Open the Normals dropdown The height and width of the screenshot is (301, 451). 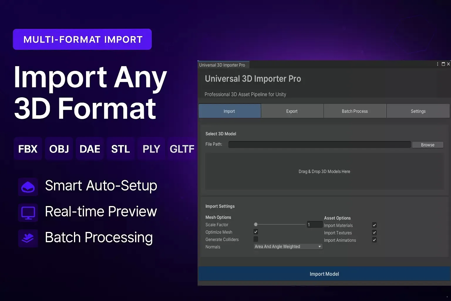(288, 247)
